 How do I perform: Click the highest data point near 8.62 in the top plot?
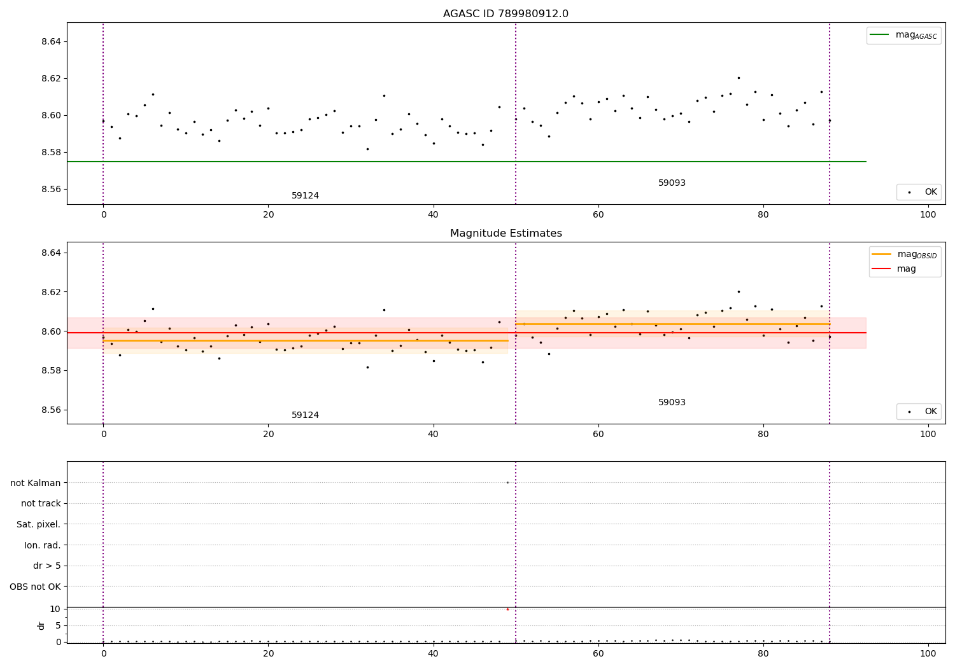[739, 78]
